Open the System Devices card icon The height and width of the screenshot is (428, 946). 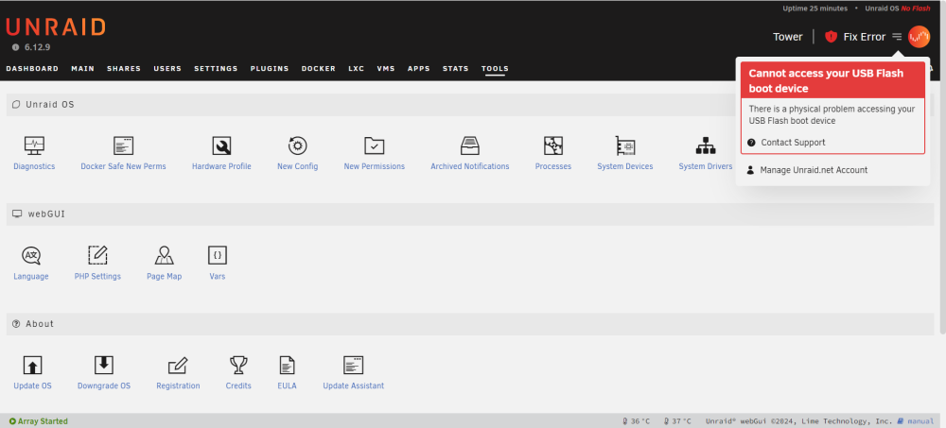(625, 146)
